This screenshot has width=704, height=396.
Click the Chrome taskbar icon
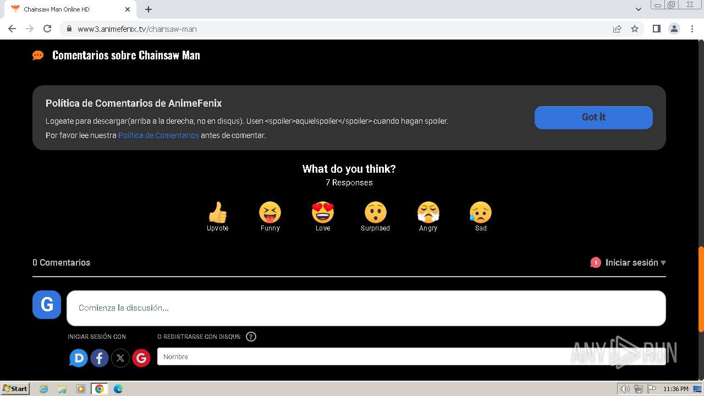(x=100, y=389)
